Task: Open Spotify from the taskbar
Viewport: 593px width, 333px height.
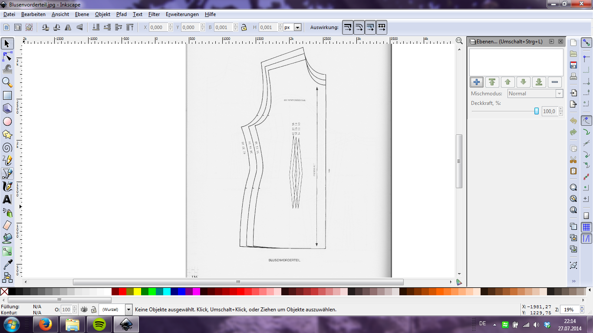Action: (99, 324)
